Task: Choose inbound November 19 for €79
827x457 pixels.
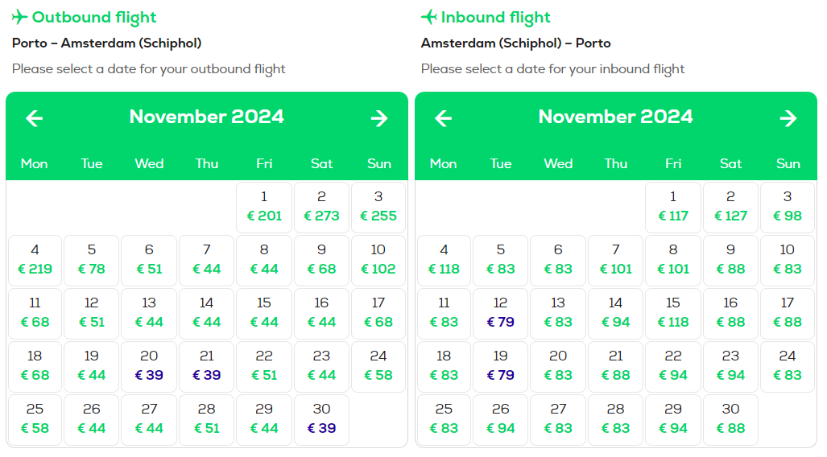Action: 501,366
